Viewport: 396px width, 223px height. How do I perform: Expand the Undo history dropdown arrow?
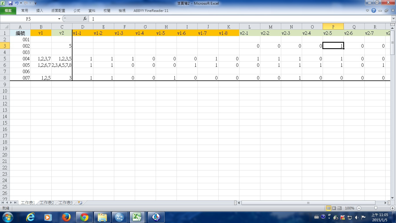click(x=21, y=3)
